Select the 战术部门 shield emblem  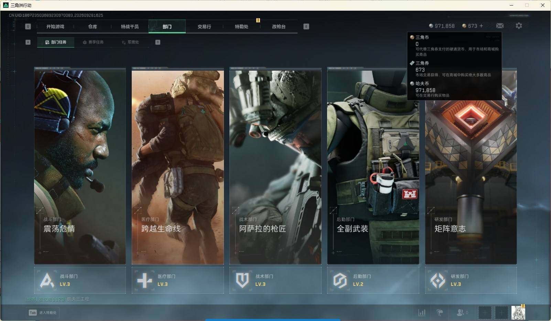click(x=242, y=280)
